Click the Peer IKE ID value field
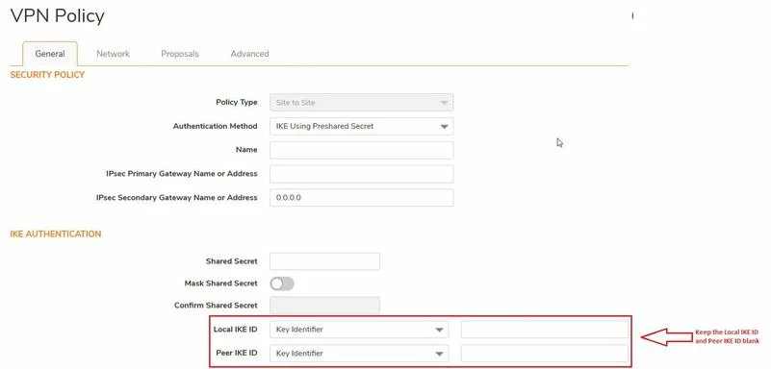 (x=545, y=354)
